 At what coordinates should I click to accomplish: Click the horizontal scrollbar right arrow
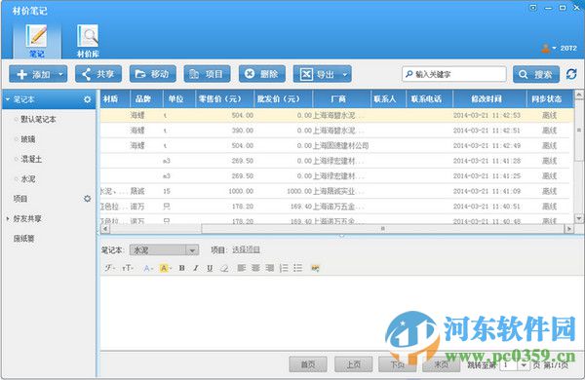click(x=569, y=228)
